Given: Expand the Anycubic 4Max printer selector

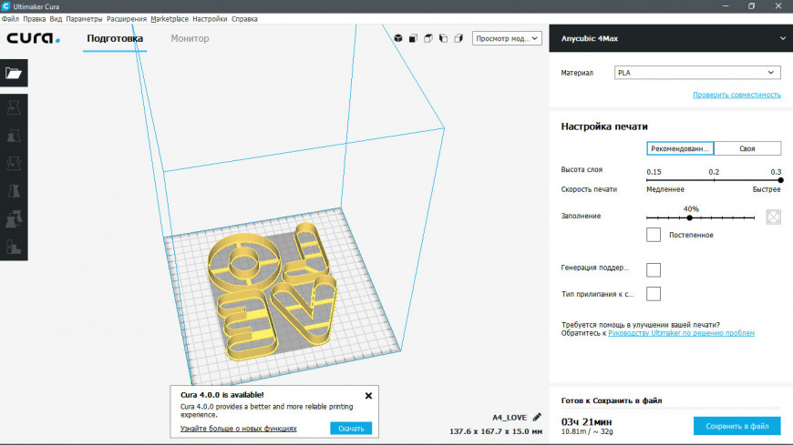Looking at the screenshot, I should (x=781, y=38).
